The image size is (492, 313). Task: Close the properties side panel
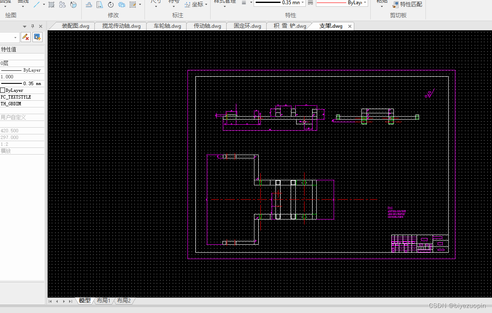(x=40, y=27)
